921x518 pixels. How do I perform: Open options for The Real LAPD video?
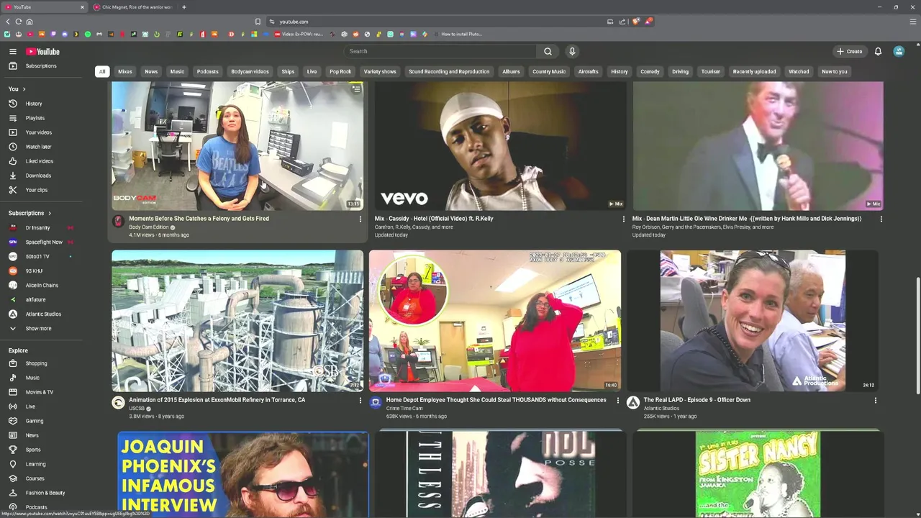click(x=875, y=400)
